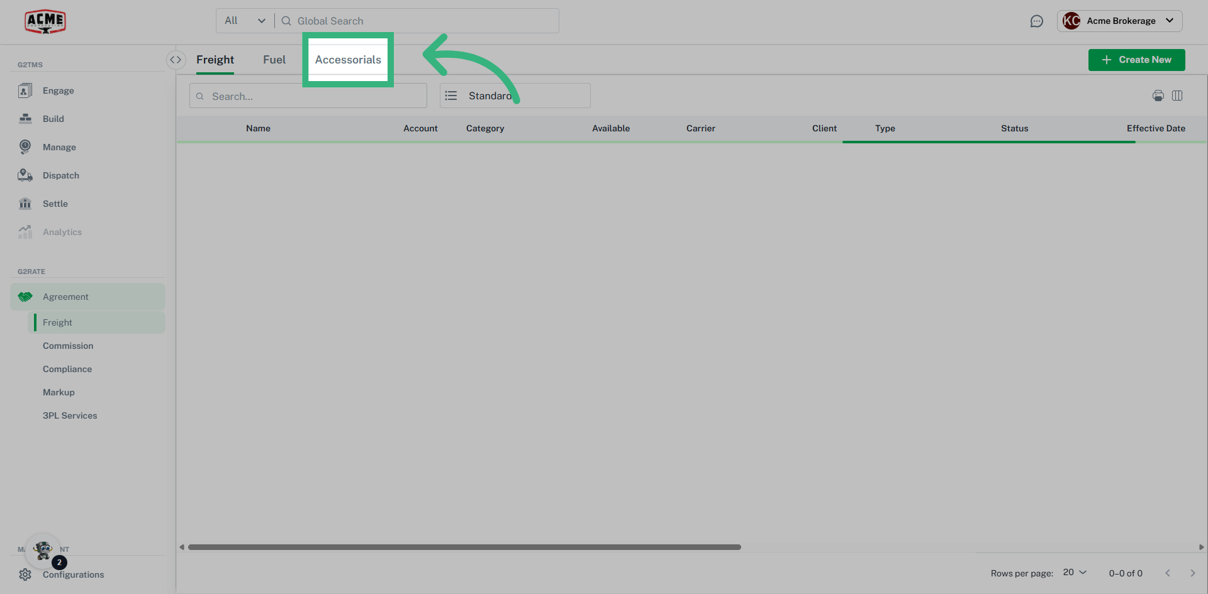Screen dimensions: 1208x594
Task: Click the Create New button
Action: click(x=1137, y=60)
